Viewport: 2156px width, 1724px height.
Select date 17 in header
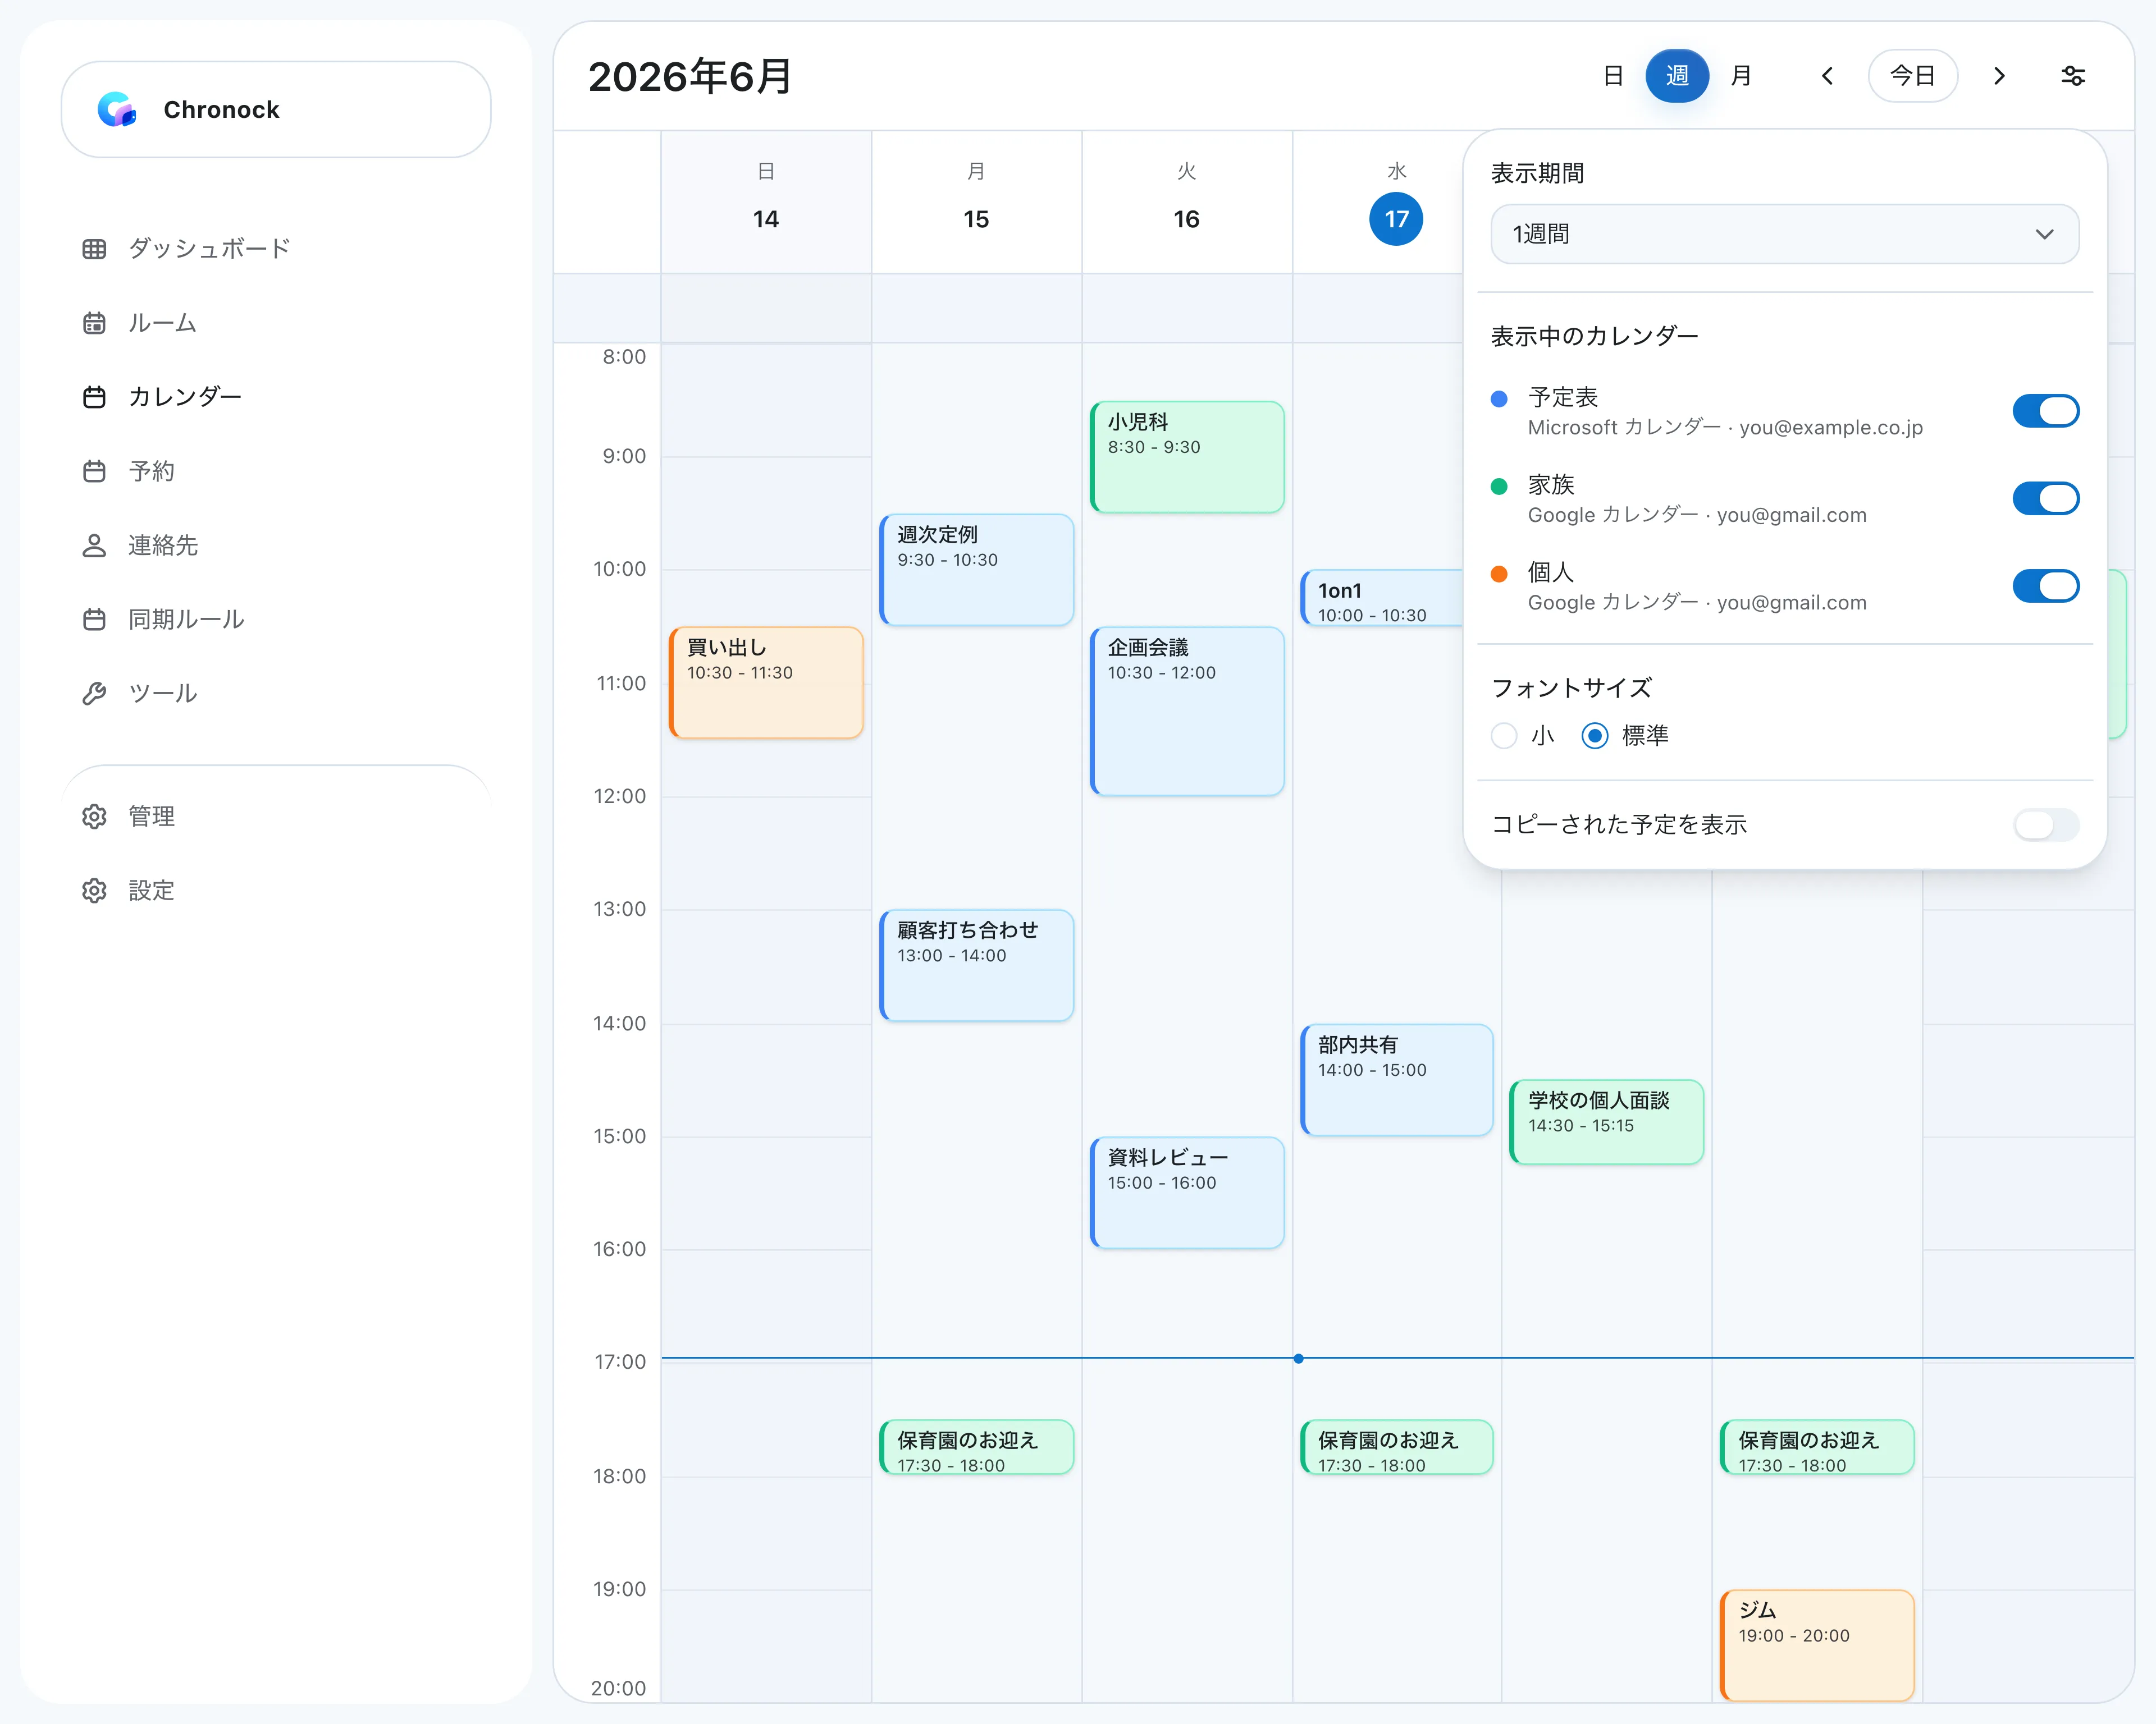pyautogui.click(x=1396, y=219)
